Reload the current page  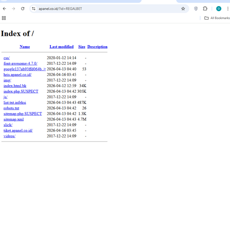click(x=23, y=9)
